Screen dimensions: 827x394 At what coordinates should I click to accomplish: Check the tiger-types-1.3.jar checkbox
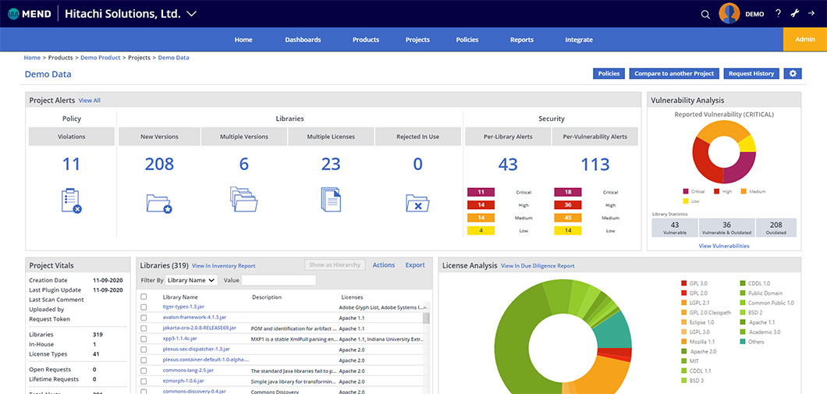click(x=144, y=307)
